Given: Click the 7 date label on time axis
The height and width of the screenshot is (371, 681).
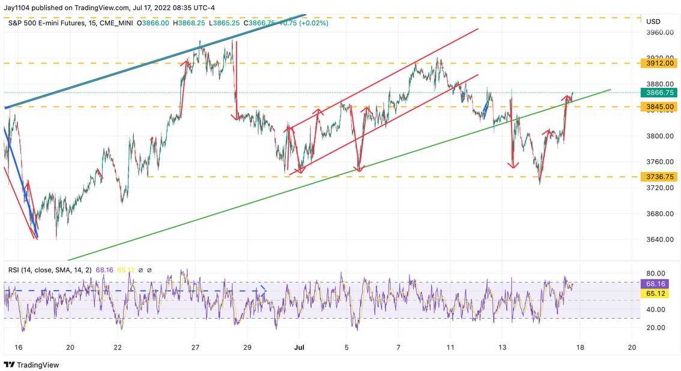Looking at the screenshot, I should click(398, 348).
